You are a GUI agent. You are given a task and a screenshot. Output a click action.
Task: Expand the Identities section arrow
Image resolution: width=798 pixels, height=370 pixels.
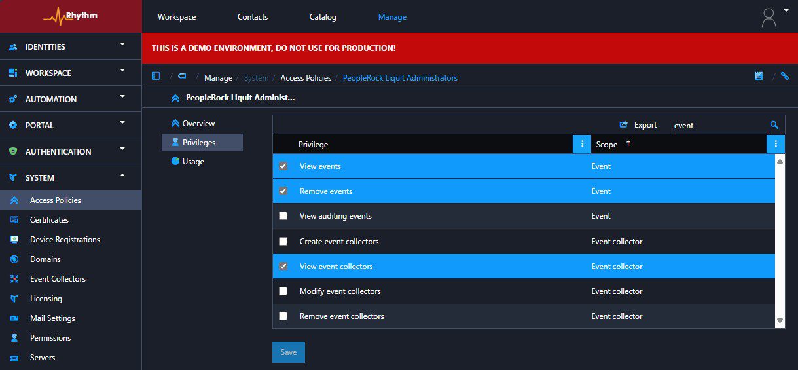pos(122,45)
